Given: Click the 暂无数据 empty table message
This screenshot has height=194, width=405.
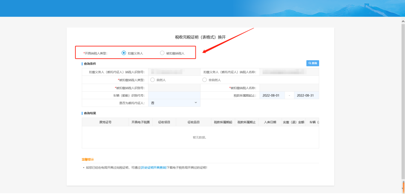Looking at the screenshot, I should coord(199,138).
